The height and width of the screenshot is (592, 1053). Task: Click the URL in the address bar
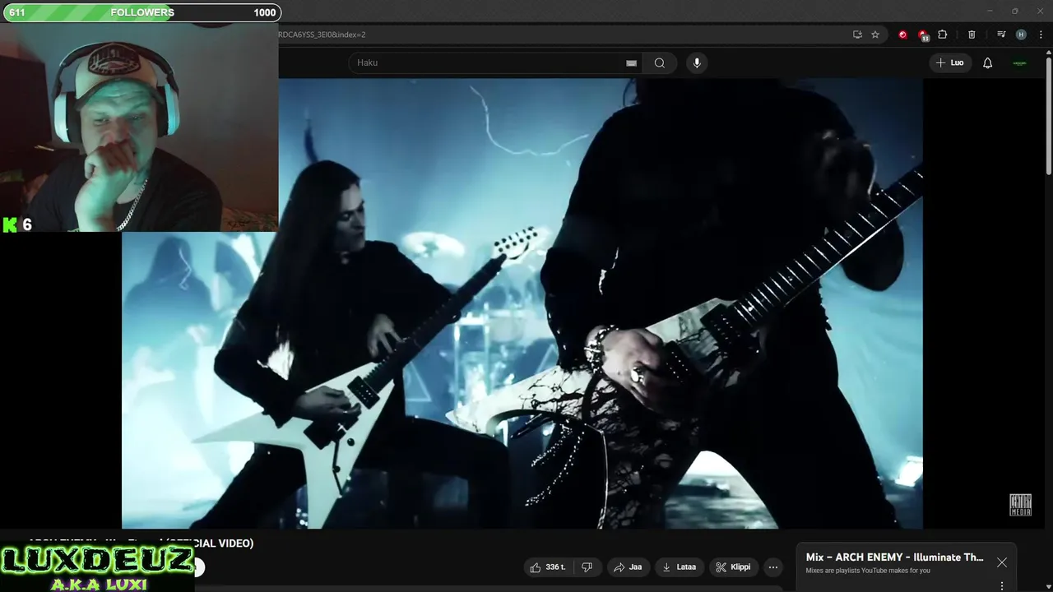click(321, 35)
